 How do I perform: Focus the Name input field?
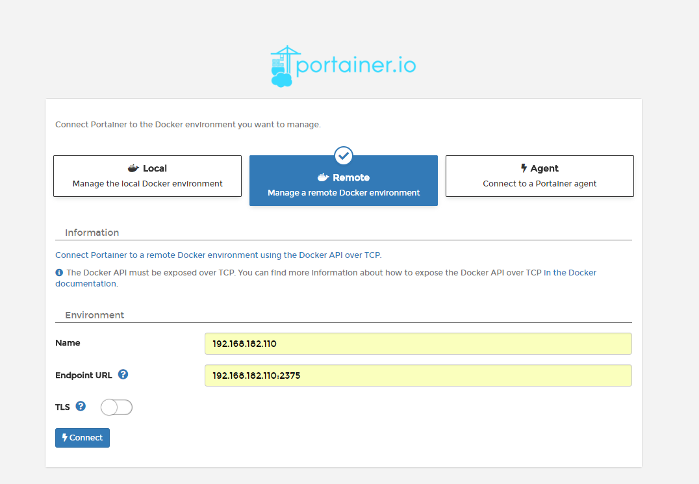pyautogui.click(x=418, y=344)
